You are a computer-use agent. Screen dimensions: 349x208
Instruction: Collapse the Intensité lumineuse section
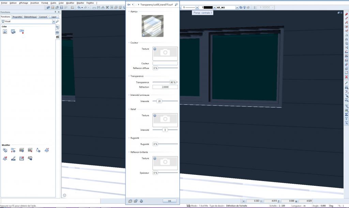[129, 95]
